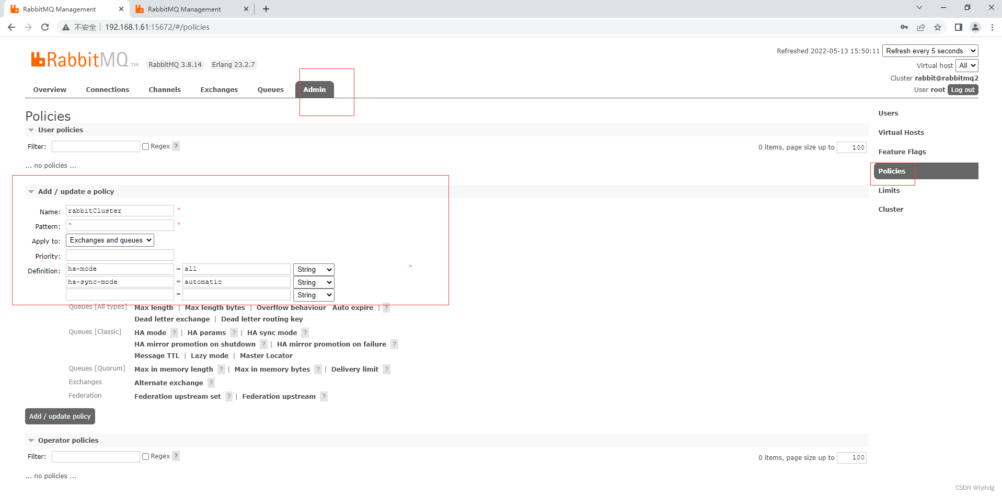The image size is (1002, 496).
Task: Click the Pattern input field
Action: click(x=120, y=225)
